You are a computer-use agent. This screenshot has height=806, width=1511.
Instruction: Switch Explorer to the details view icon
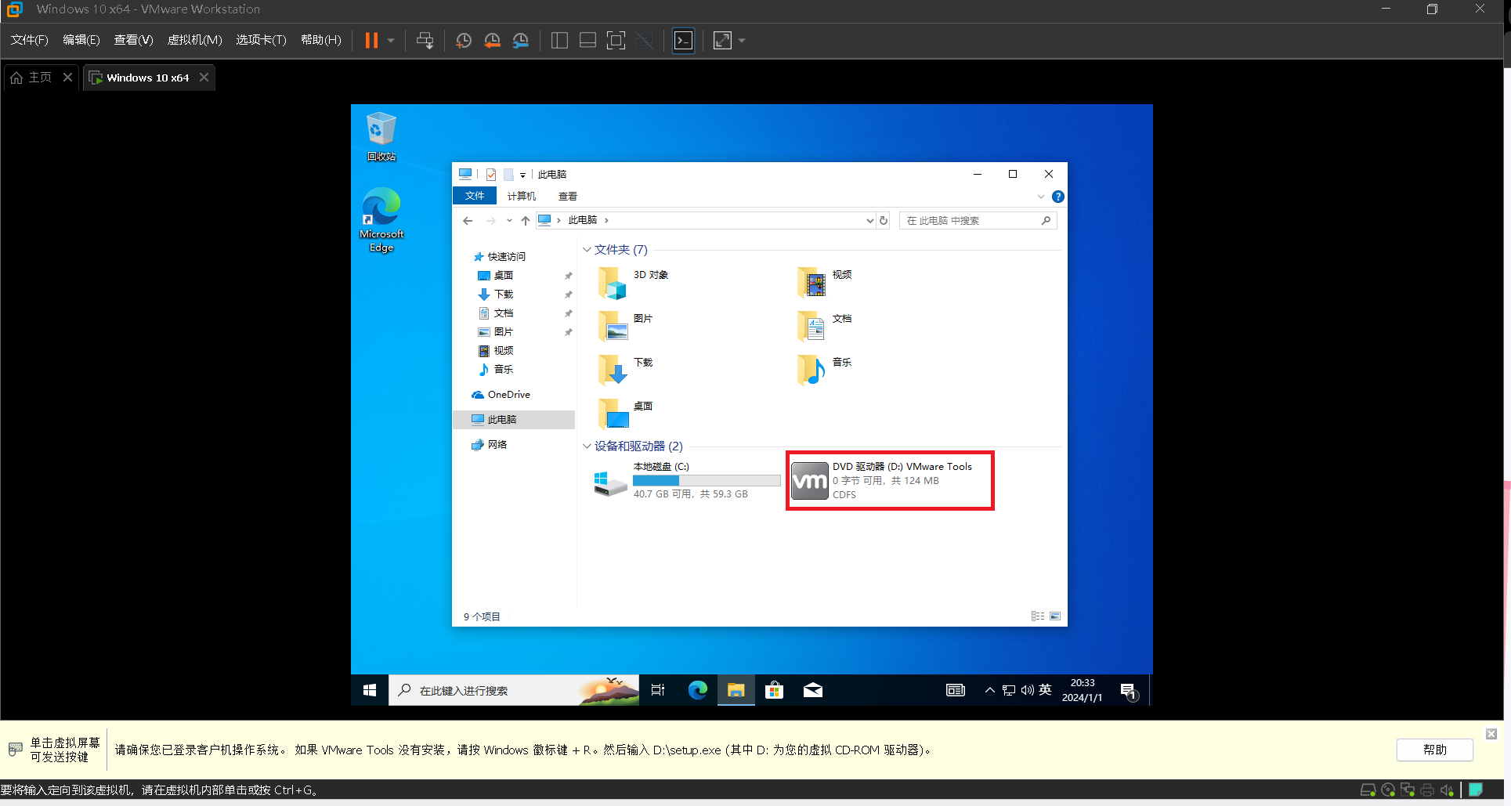[1038, 616]
